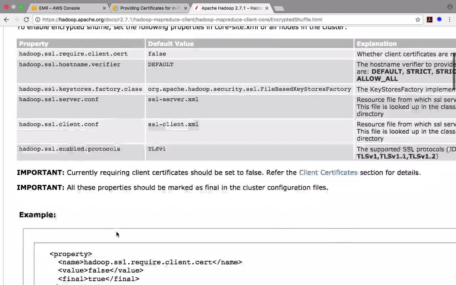Click the hadoop.ssl.hostname.verifier property cell

pos(81,71)
